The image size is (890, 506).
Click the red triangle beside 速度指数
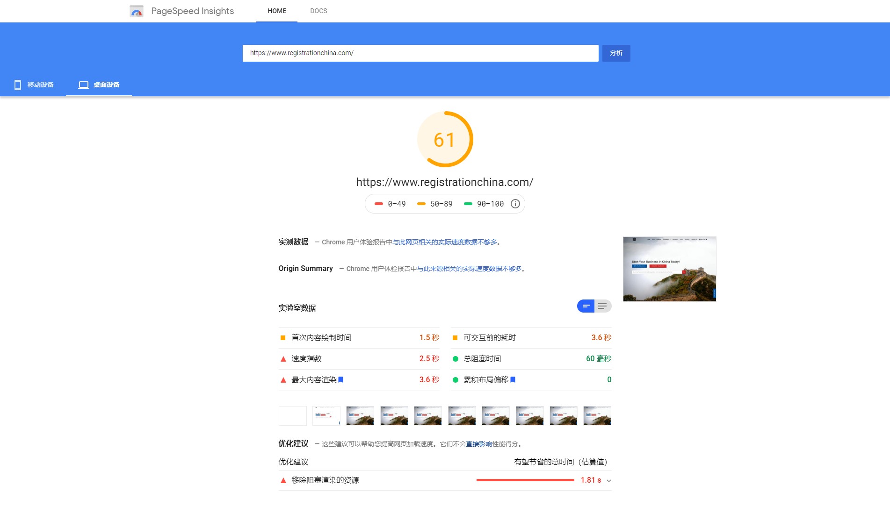(283, 359)
